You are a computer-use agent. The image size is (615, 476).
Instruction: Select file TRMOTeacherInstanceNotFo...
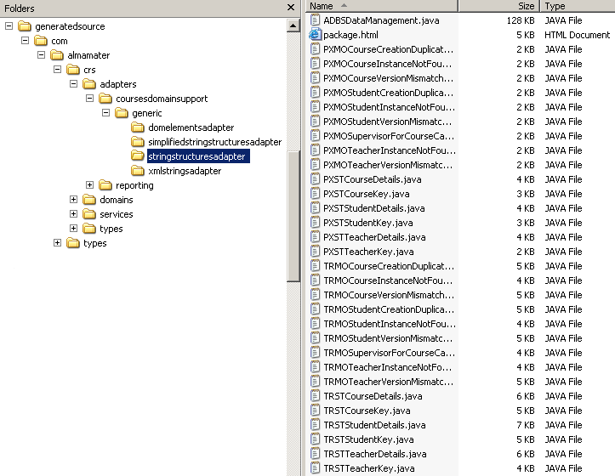pos(388,367)
